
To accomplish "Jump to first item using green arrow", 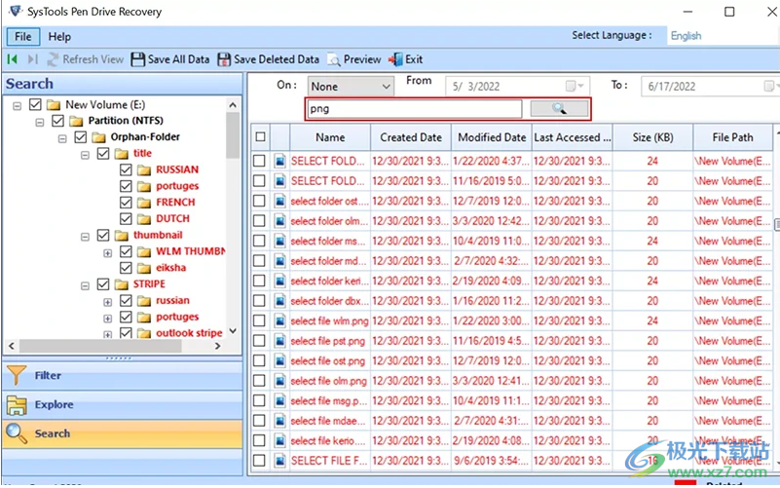I will (x=13, y=59).
